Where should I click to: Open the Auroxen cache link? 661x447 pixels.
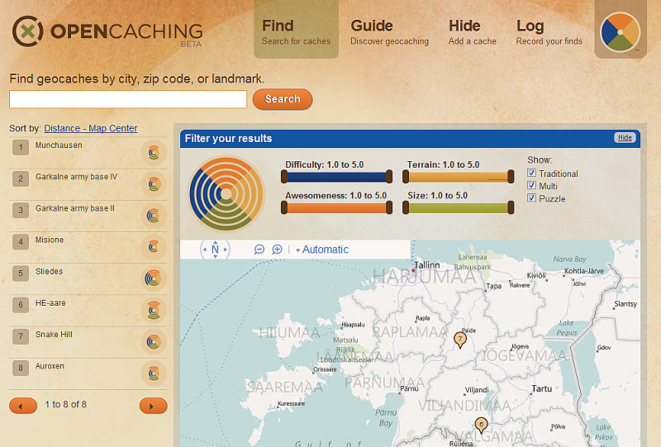pos(50,366)
